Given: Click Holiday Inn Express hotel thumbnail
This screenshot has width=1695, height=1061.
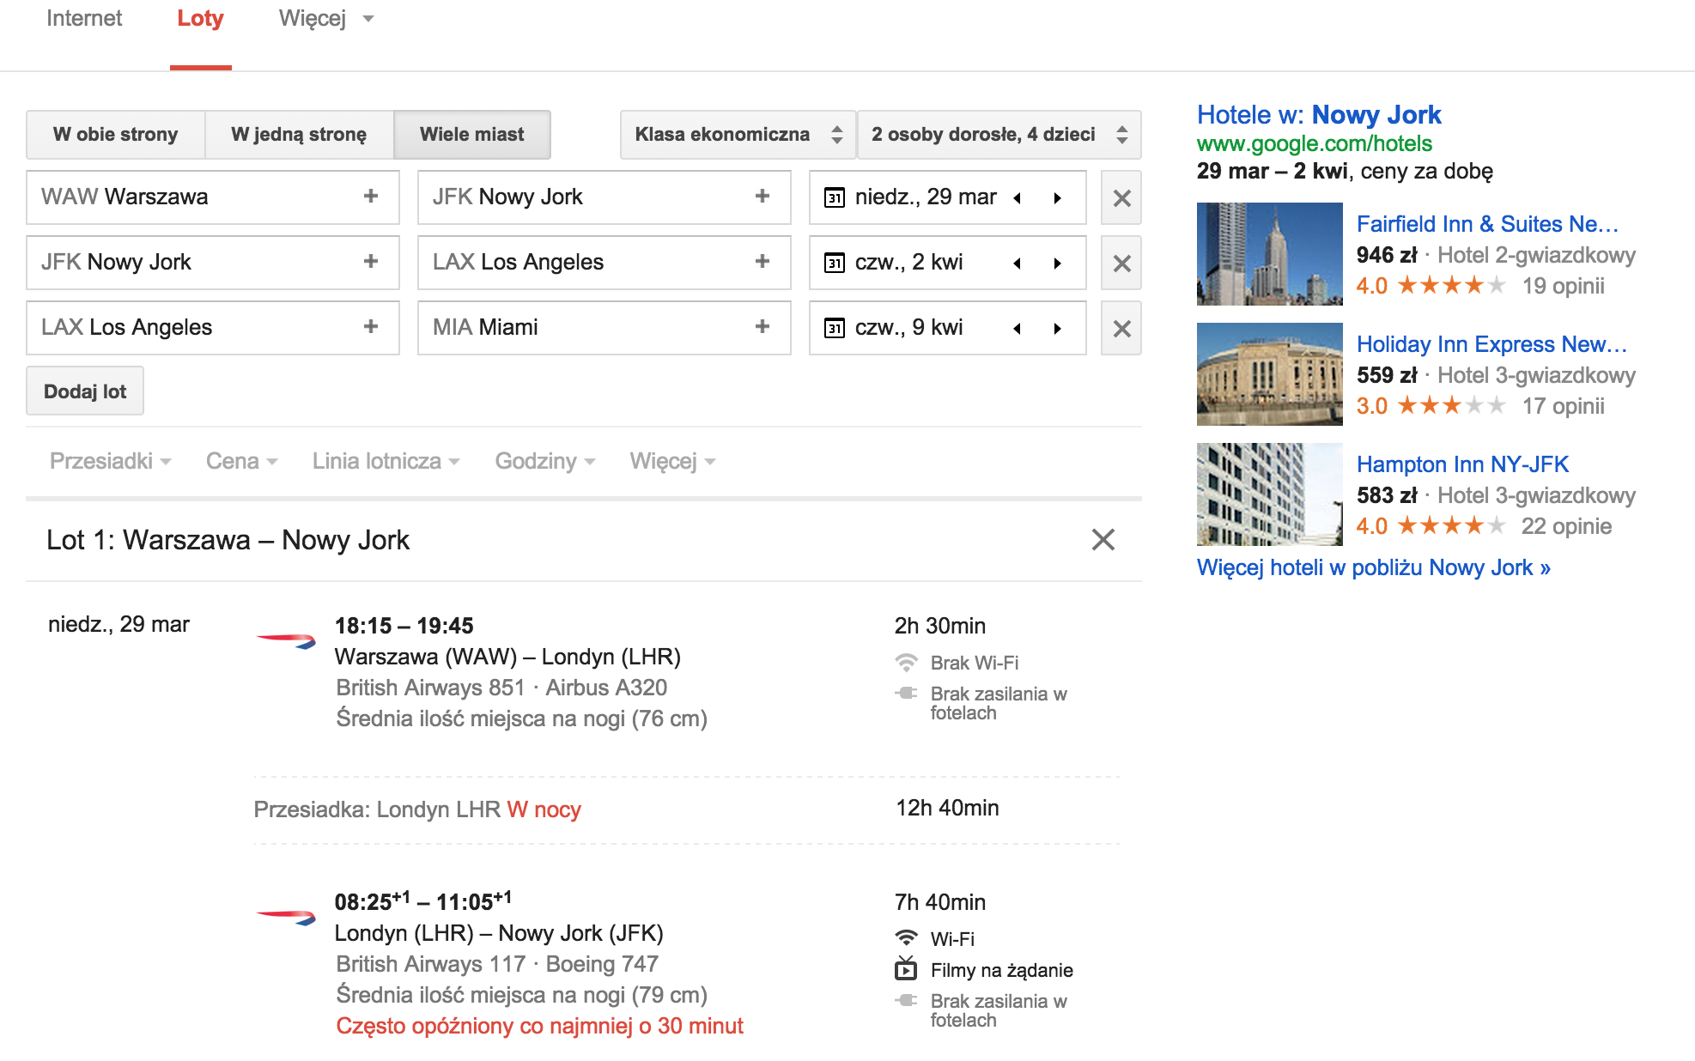Looking at the screenshot, I should (1270, 374).
